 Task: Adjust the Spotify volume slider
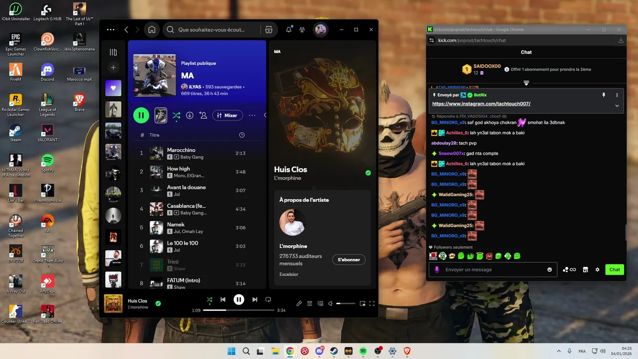[x=345, y=303]
